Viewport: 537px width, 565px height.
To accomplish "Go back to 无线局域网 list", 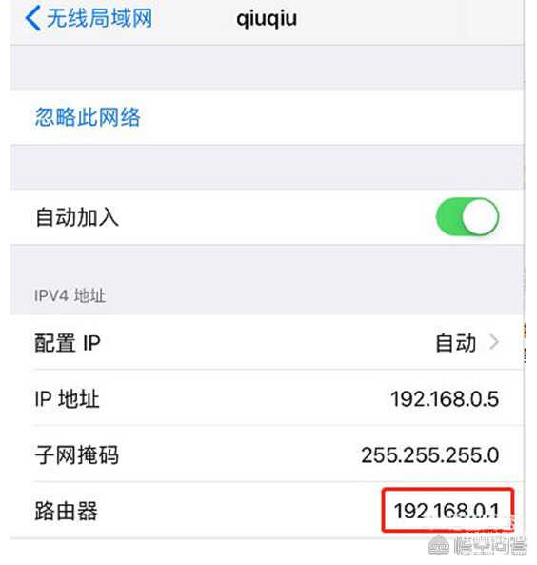I will coord(89,19).
